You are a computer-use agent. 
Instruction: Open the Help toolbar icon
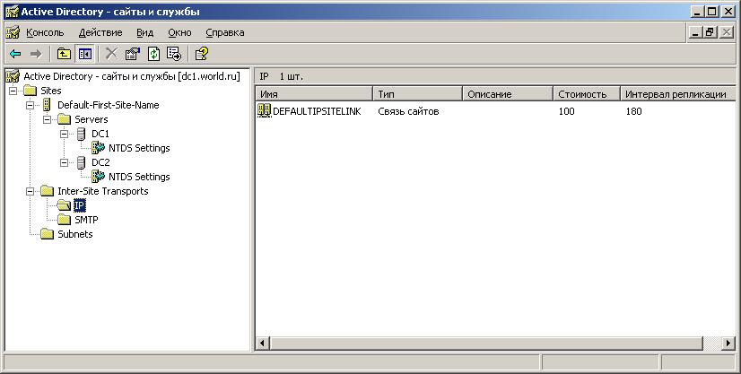pos(201,54)
